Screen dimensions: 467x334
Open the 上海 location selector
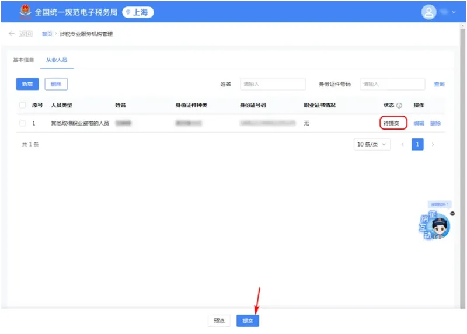(x=138, y=12)
